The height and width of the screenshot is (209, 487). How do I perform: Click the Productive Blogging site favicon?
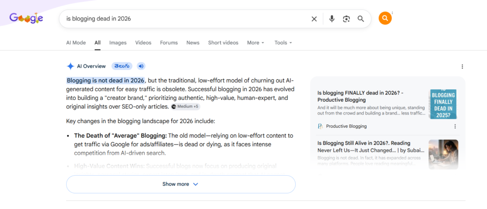(320, 126)
